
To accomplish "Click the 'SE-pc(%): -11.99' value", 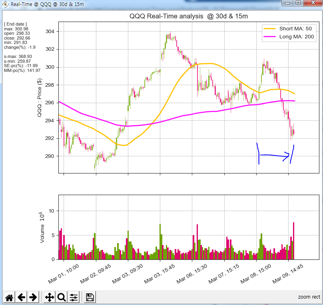I will (x=21, y=66).
